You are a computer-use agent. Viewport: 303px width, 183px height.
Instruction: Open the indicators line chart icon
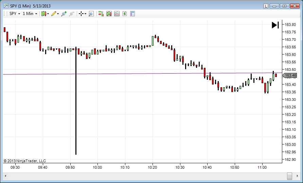pos(117,14)
